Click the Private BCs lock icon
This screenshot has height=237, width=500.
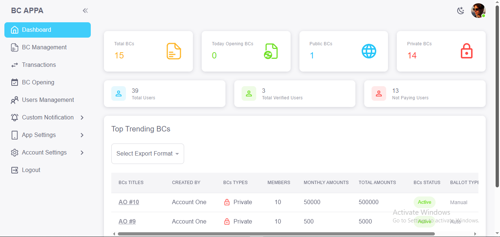pyautogui.click(x=466, y=51)
